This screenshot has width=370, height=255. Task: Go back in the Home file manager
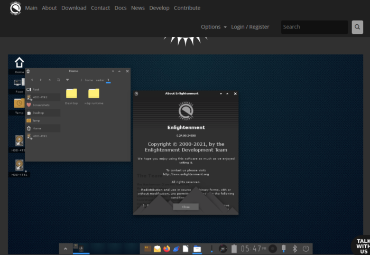(x=32, y=80)
